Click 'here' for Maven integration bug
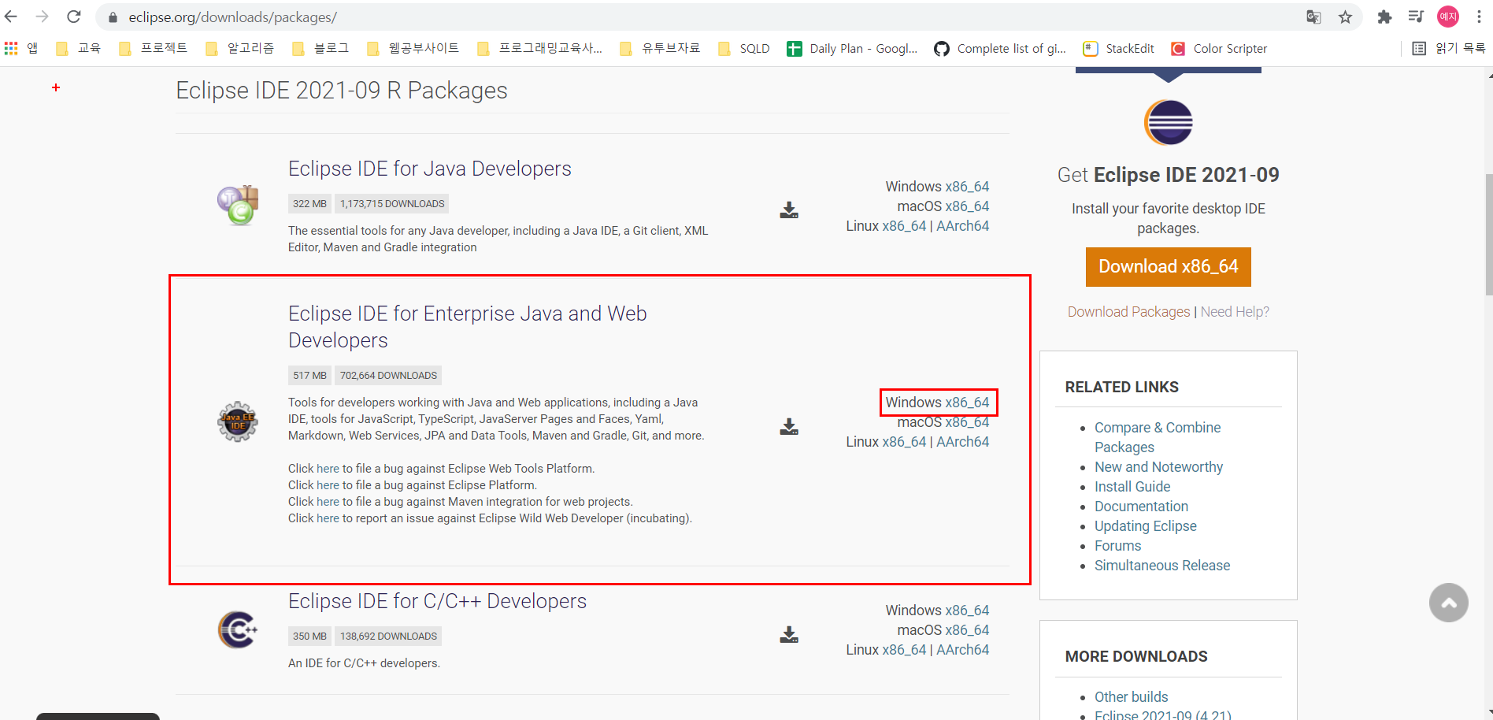The image size is (1493, 720). (328, 502)
